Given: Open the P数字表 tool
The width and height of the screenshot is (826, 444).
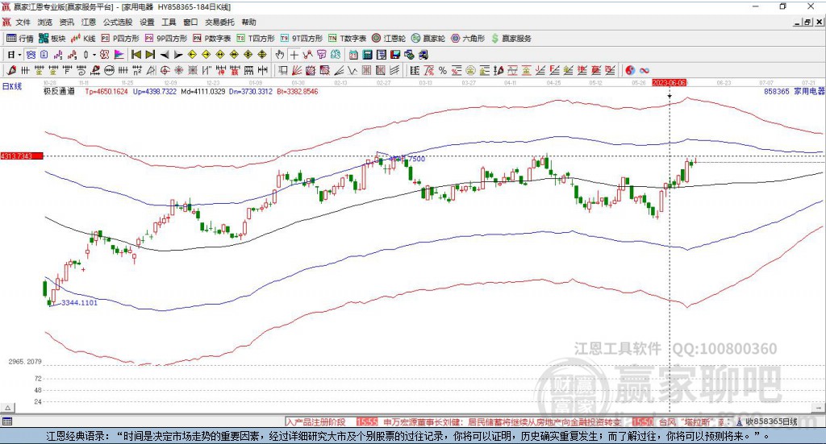Looking at the screenshot, I should (212, 39).
